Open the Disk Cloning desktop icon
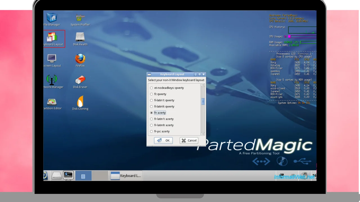The image size is (360, 202). [x=80, y=103]
